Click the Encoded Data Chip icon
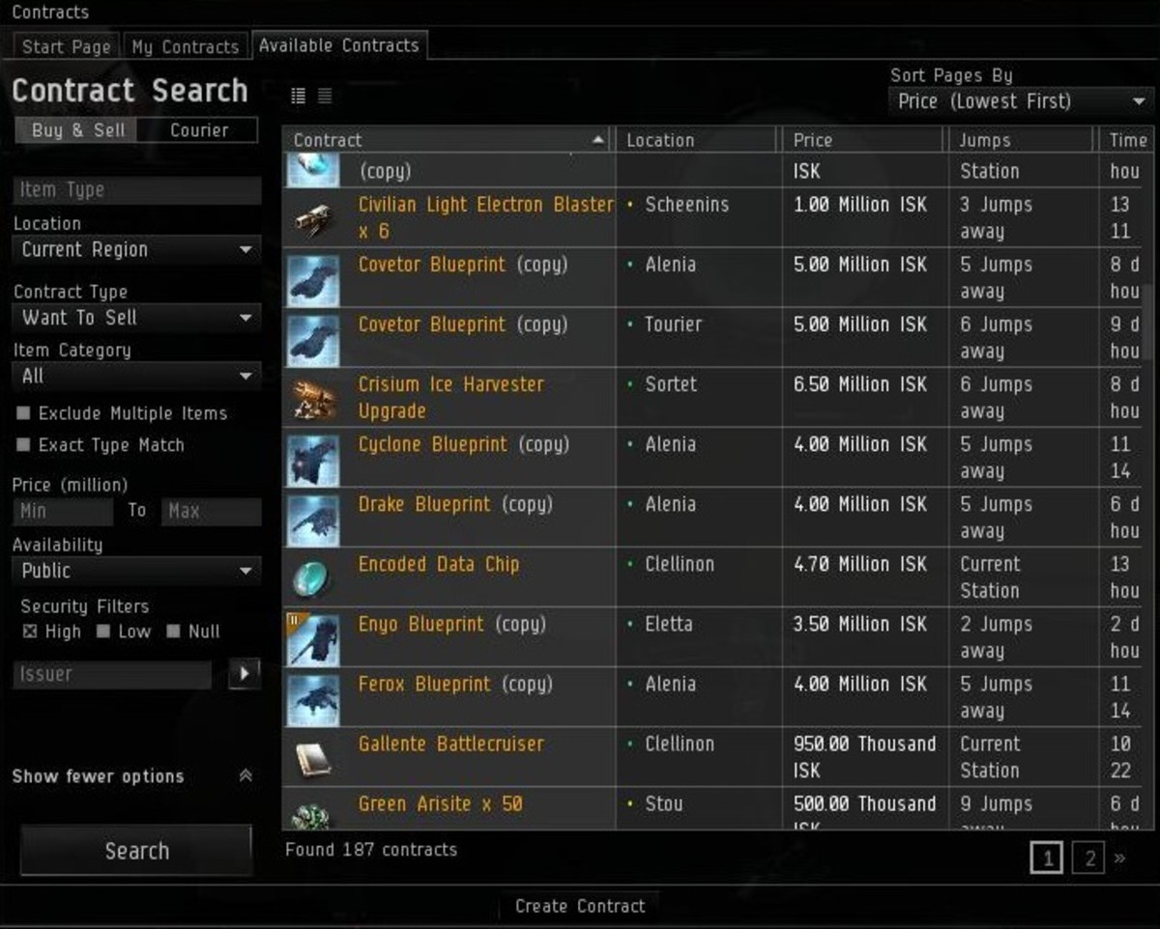1160x929 pixels. 313,577
